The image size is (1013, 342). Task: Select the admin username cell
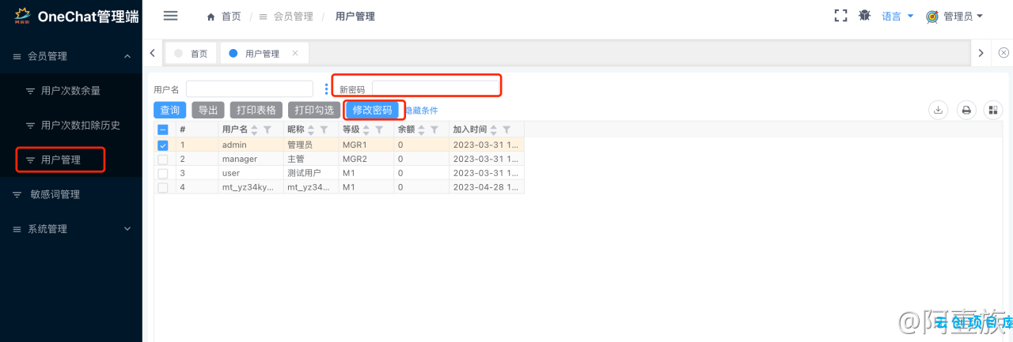[252, 145]
